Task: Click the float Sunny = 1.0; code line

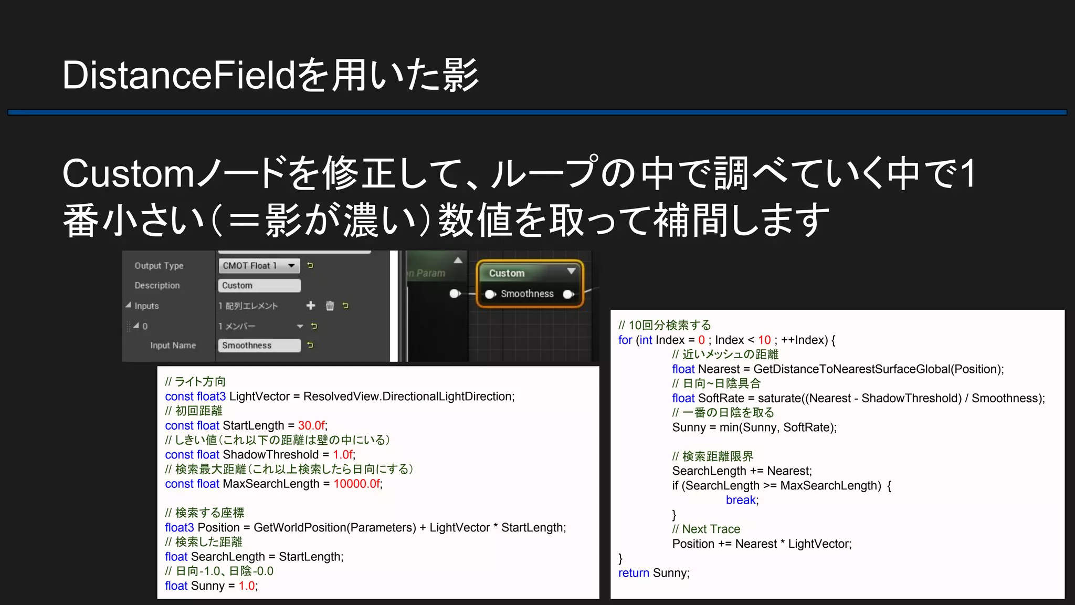Action: pyautogui.click(x=212, y=586)
